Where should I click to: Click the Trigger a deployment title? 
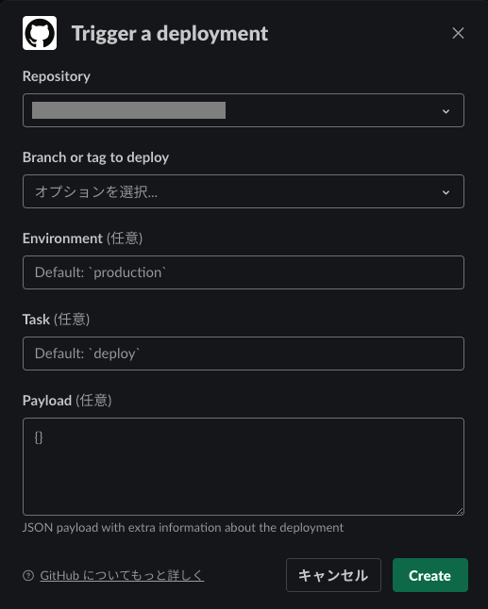[x=170, y=33]
